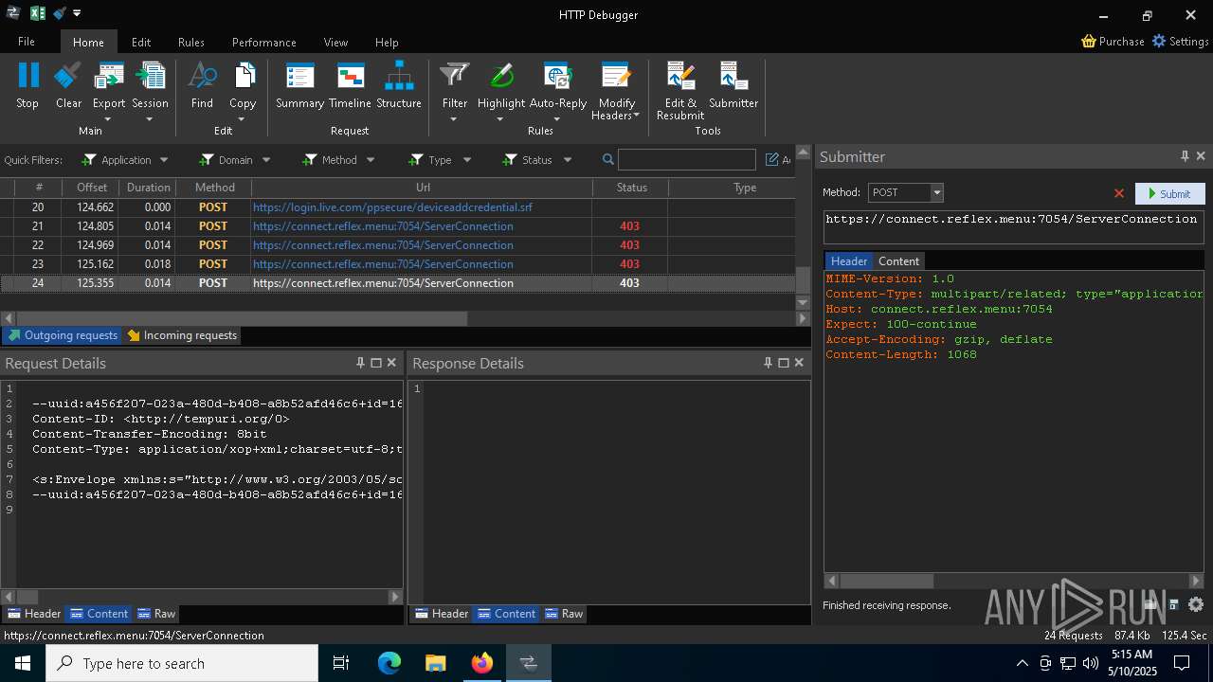Open Request Details Raw tab

pyautogui.click(x=156, y=614)
